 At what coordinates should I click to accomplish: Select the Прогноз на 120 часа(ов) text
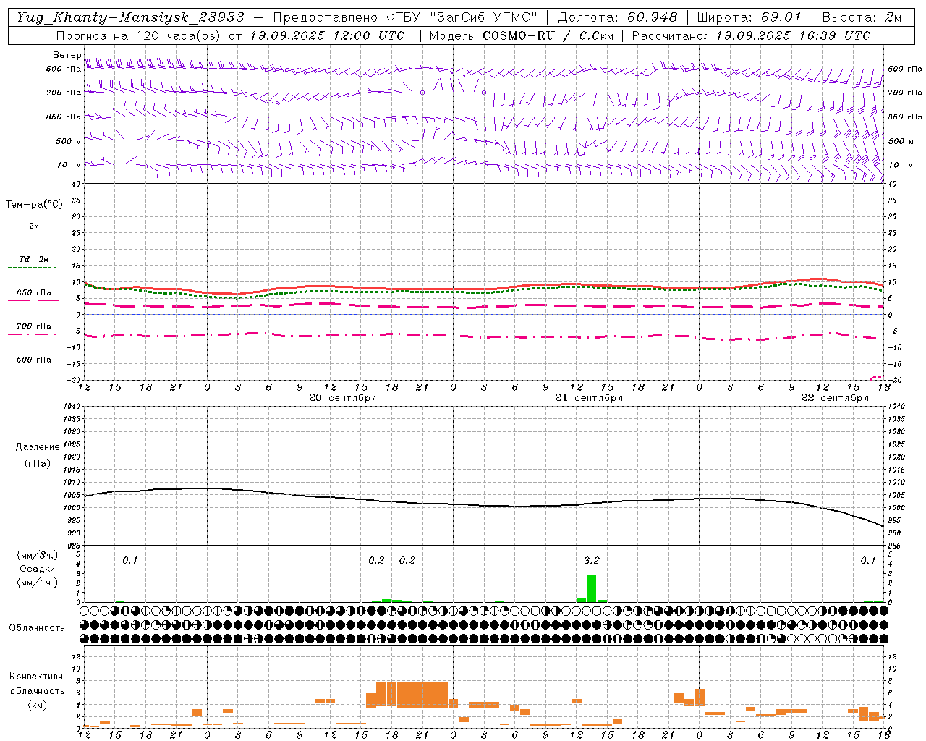pos(139,35)
